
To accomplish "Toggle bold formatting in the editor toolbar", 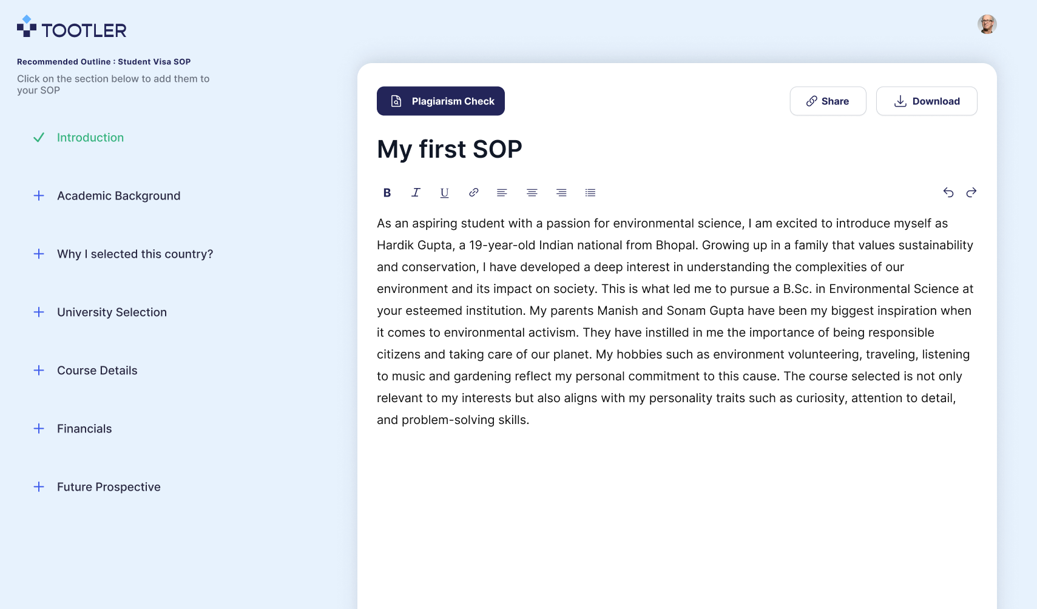I will tap(387, 193).
